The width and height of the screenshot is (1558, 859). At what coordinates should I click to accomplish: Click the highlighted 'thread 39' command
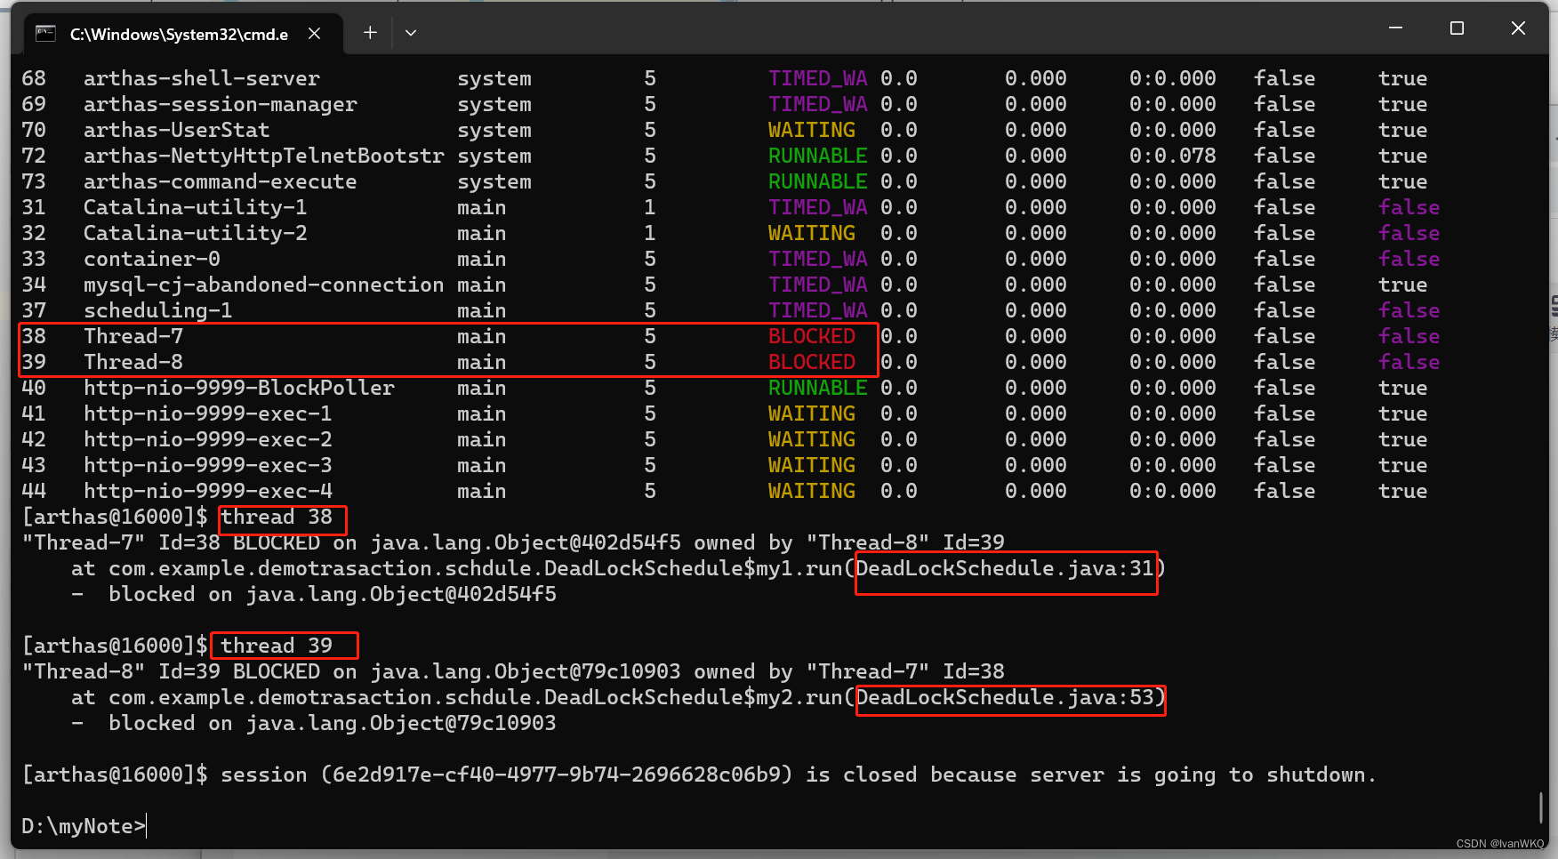[283, 645]
